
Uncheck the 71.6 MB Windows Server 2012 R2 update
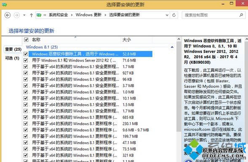26,60
